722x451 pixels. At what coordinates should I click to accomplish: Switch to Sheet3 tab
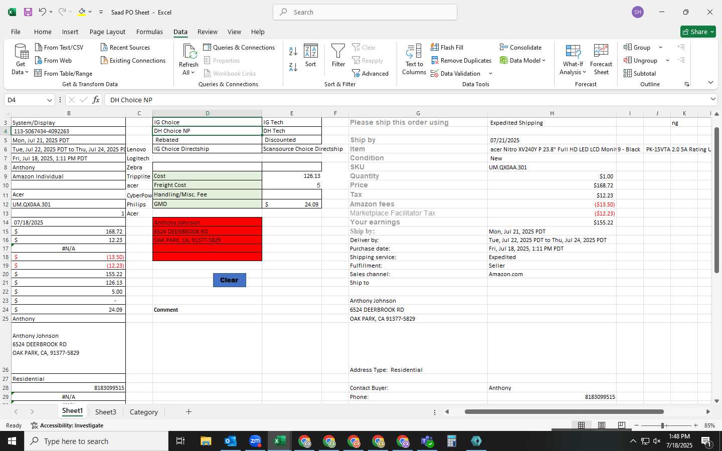105,412
